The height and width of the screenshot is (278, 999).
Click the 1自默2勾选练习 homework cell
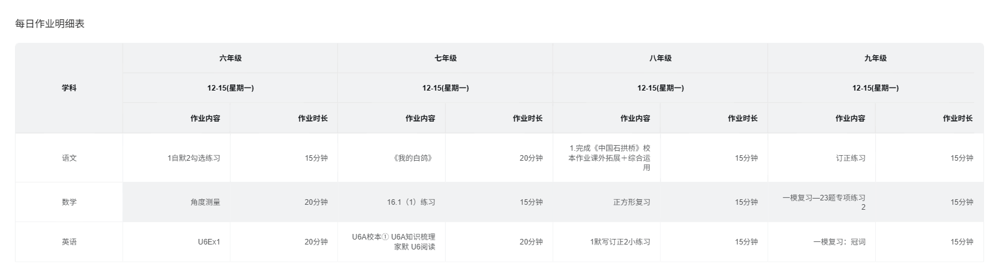coord(194,158)
